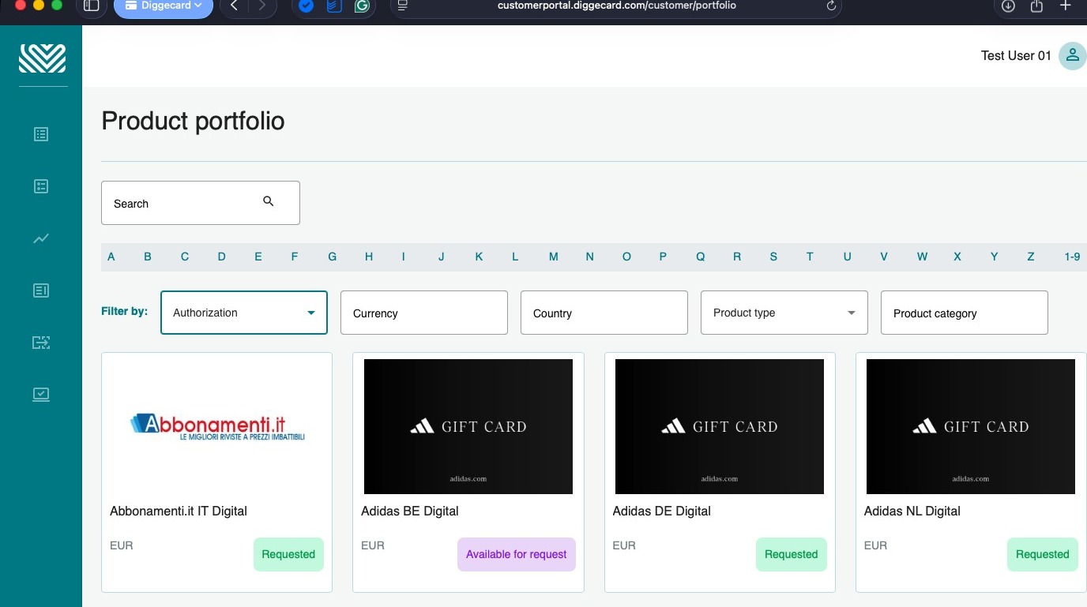Click the green Grammarly extension icon
The image size is (1087, 607).
point(362,6)
